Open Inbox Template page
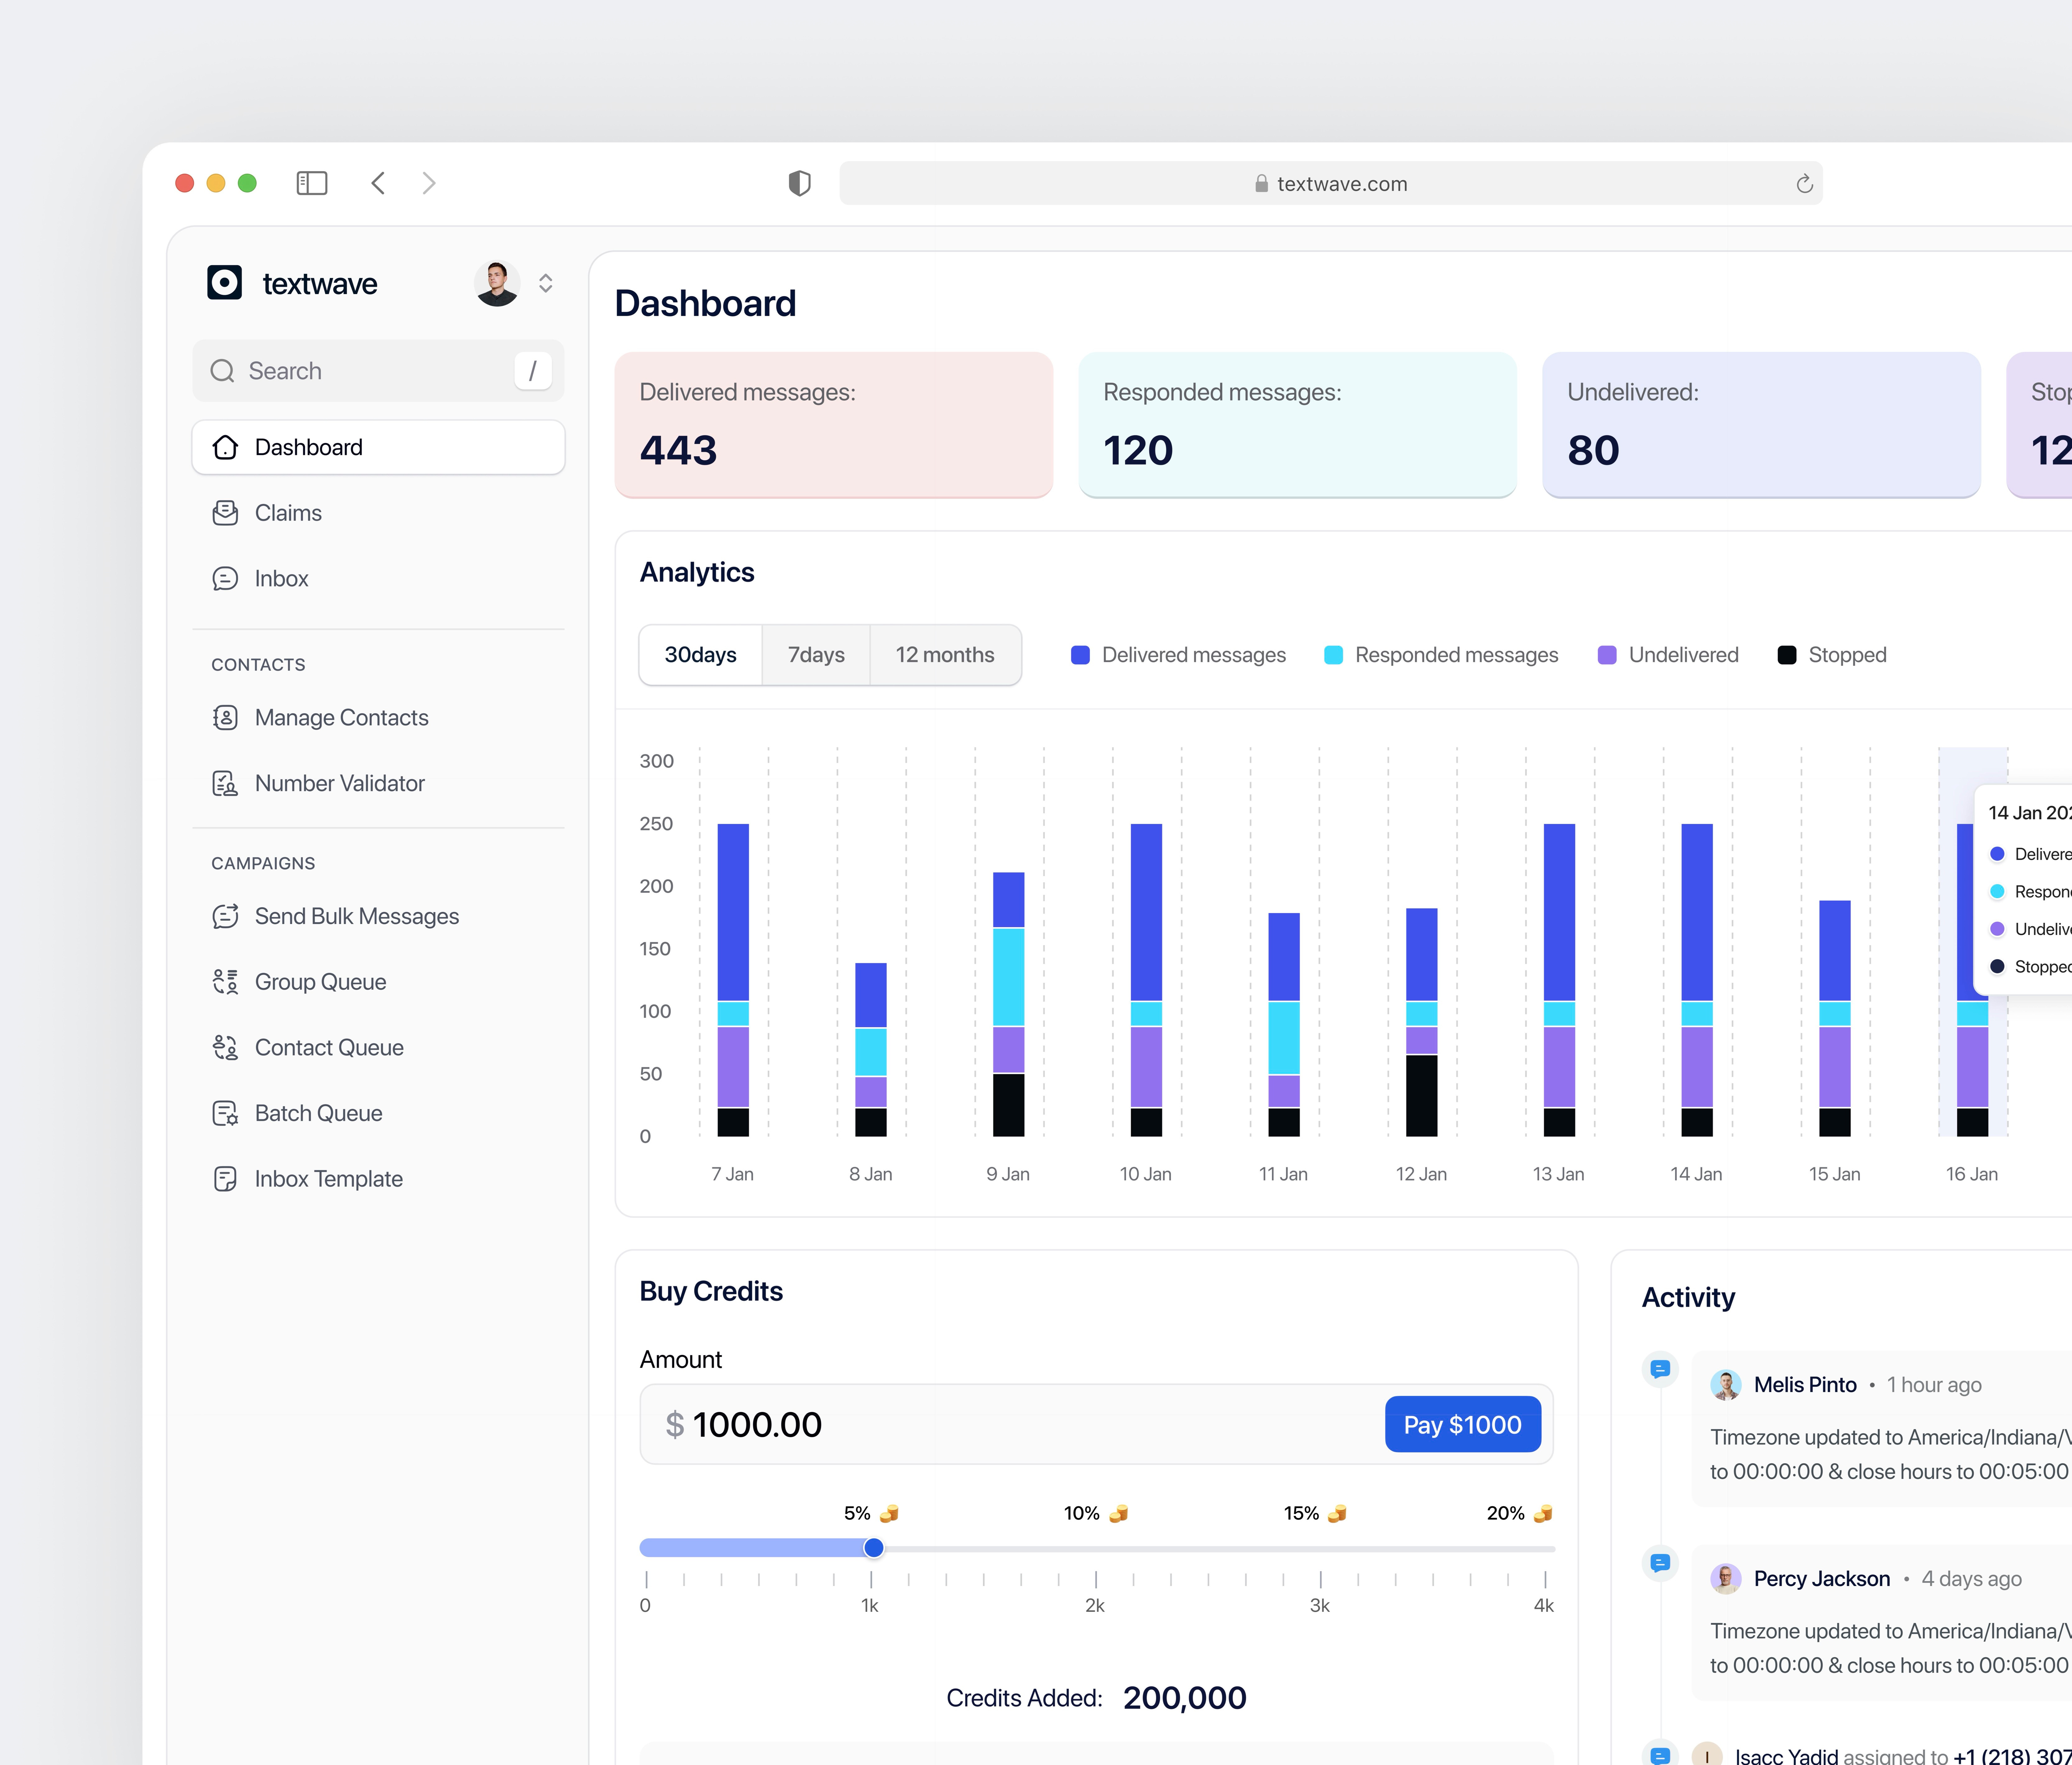The height and width of the screenshot is (1765, 2072). (378, 1179)
